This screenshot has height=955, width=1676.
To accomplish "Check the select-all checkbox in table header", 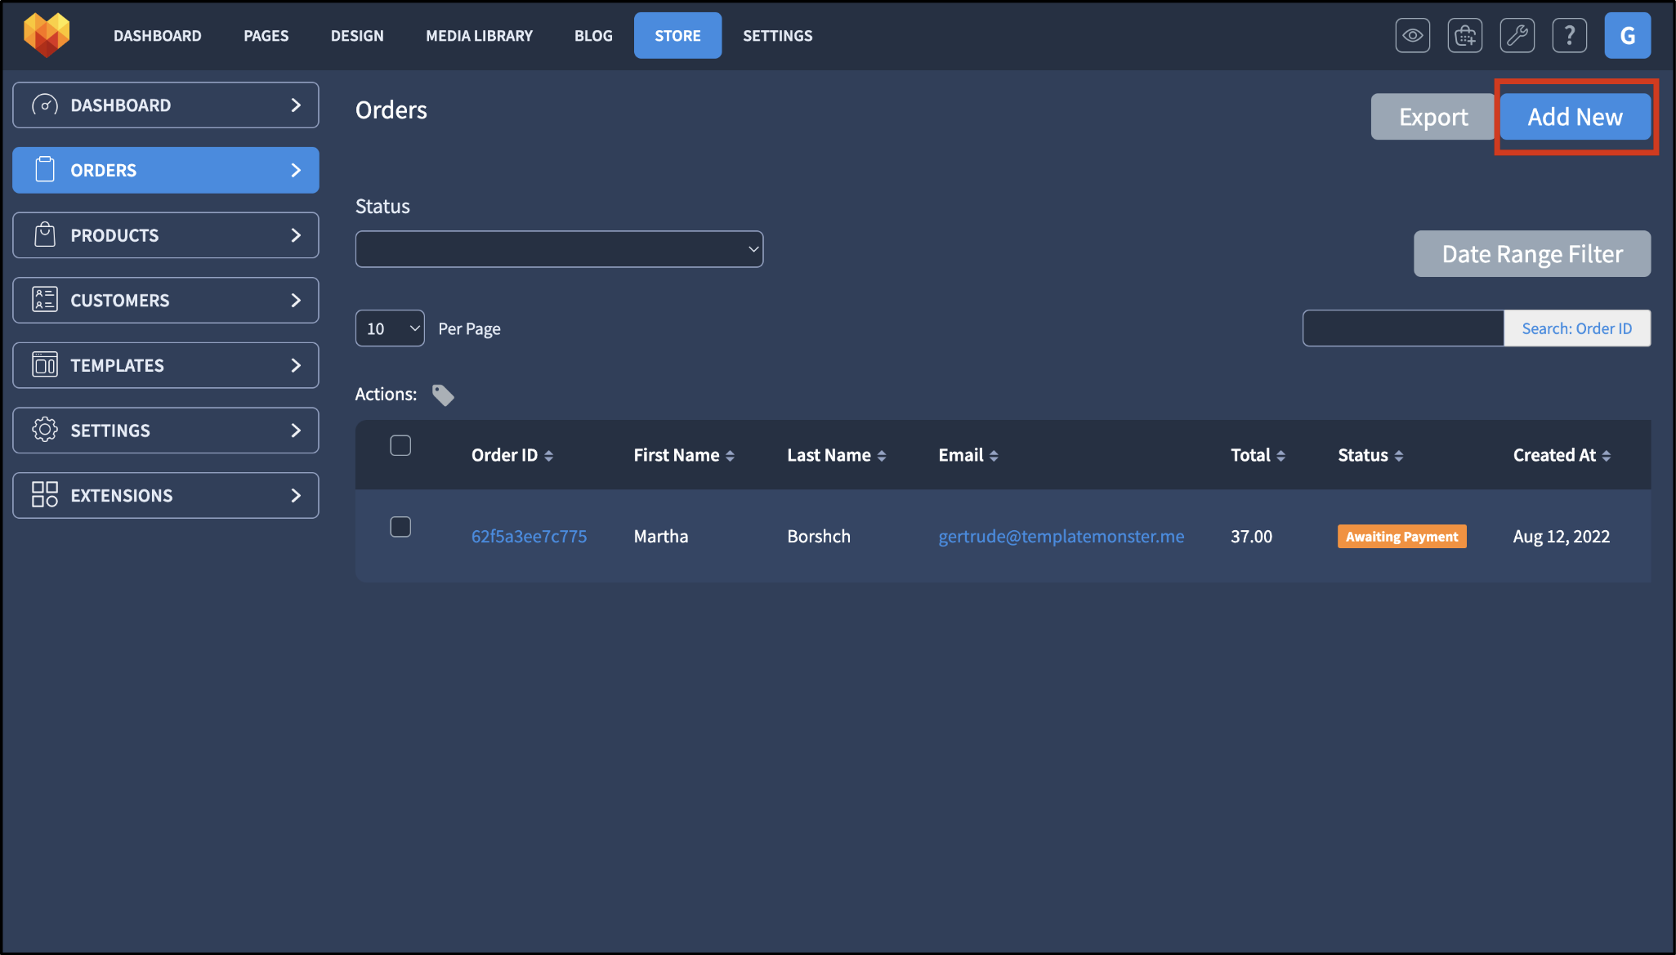I will pos(400,445).
